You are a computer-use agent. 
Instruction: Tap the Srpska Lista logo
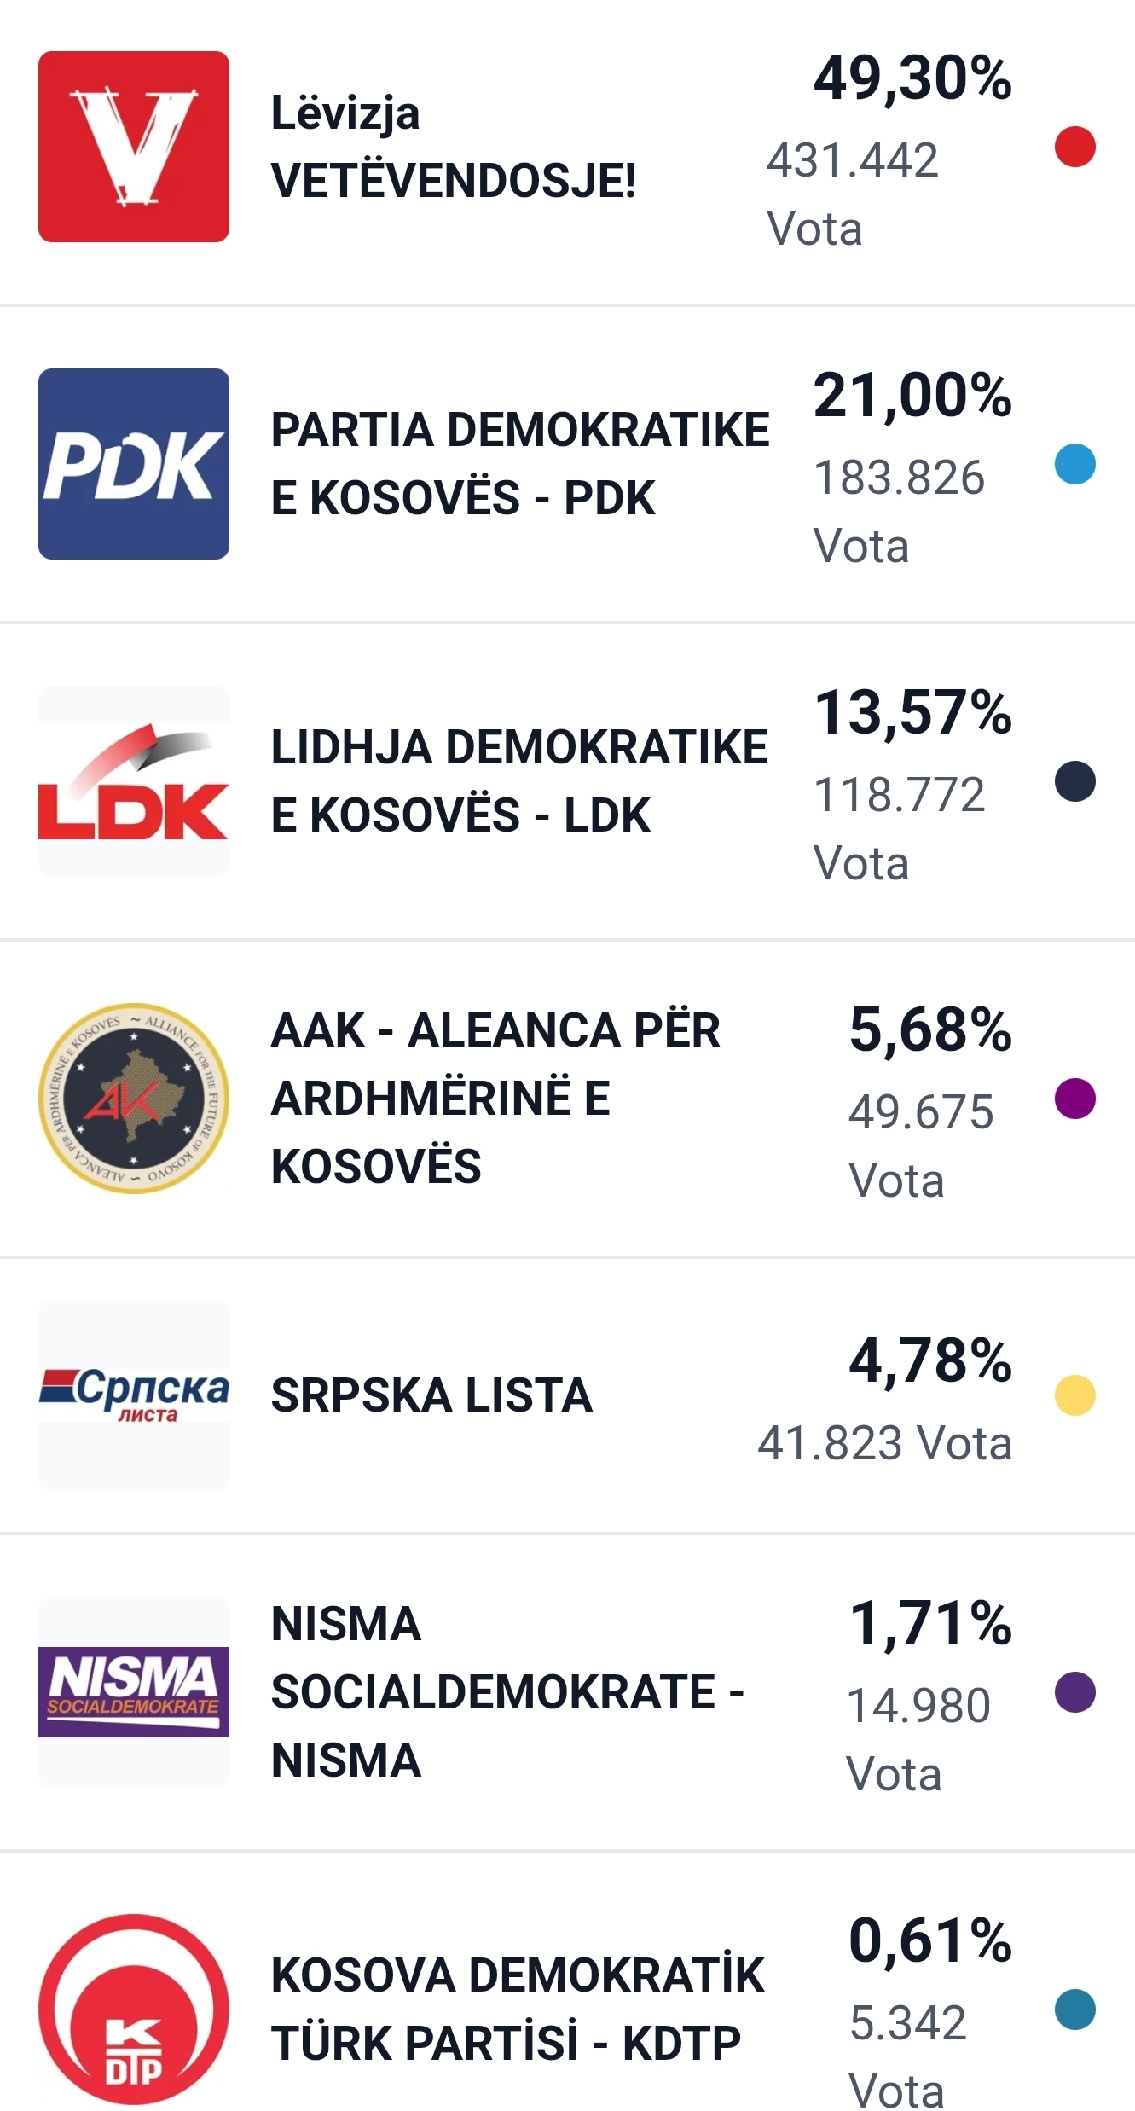(134, 1395)
